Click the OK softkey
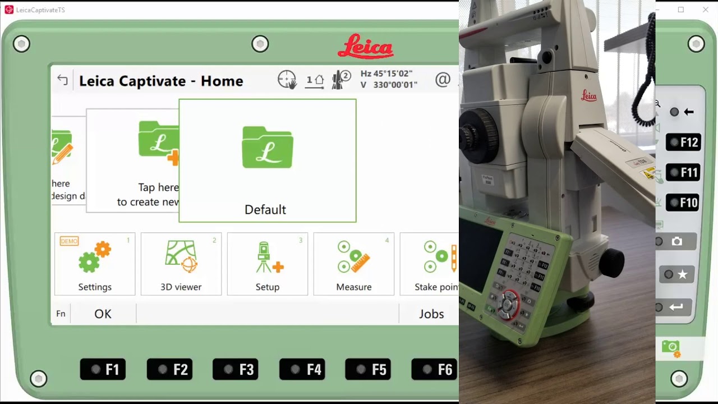This screenshot has width=718, height=404. pyautogui.click(x=103, y=314)
